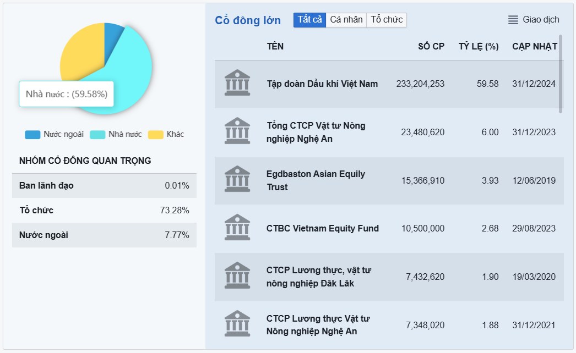This screenshot has width=576, height=353.
Task: Select the Tất cả tab
Action: pos(309,20)
